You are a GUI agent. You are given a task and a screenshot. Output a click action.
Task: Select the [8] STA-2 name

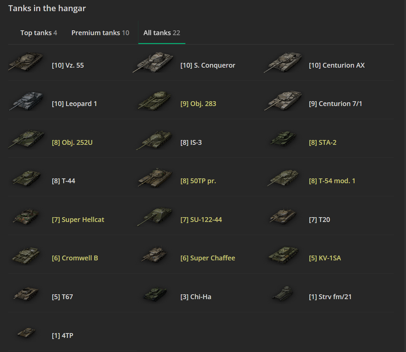click(323, 143)
